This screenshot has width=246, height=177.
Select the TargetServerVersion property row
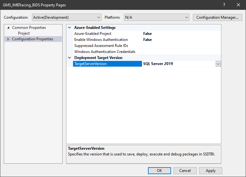click(90, 64)
